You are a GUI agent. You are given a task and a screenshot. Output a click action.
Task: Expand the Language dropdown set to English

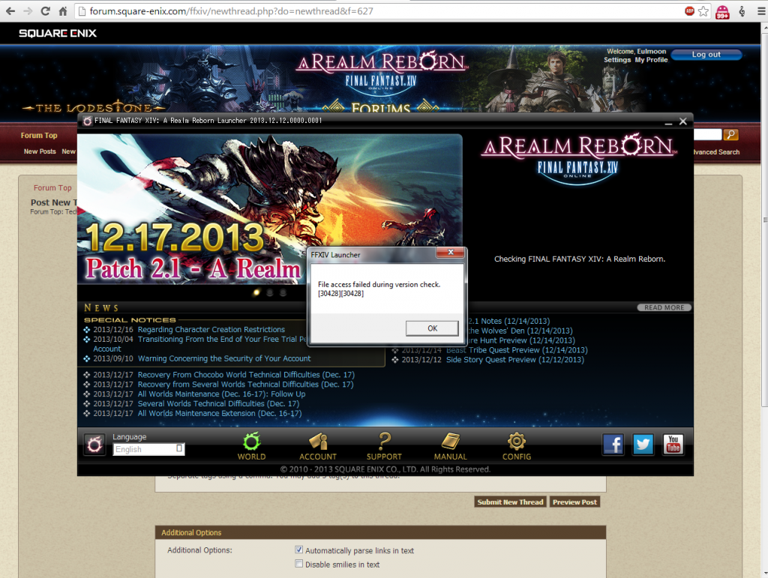click(149, 449)
